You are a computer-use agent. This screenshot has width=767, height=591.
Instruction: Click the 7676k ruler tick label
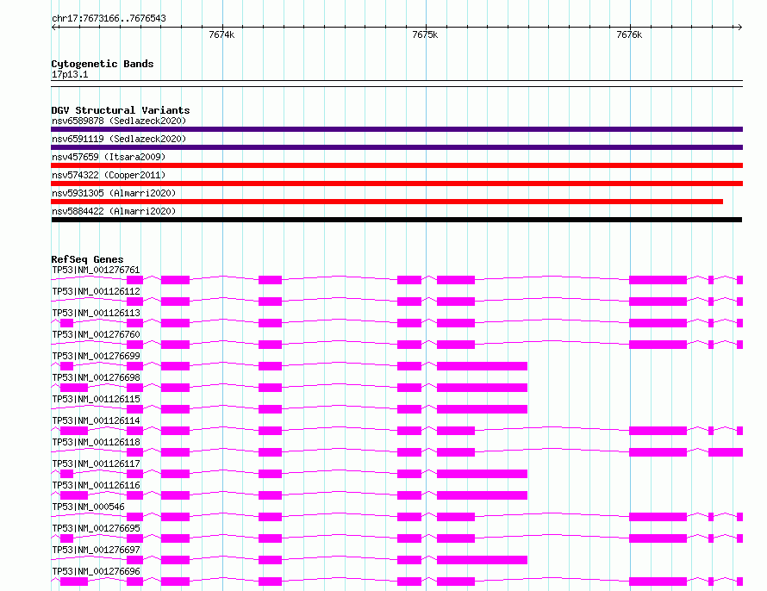pyautogui.click(x=630, y=34)
